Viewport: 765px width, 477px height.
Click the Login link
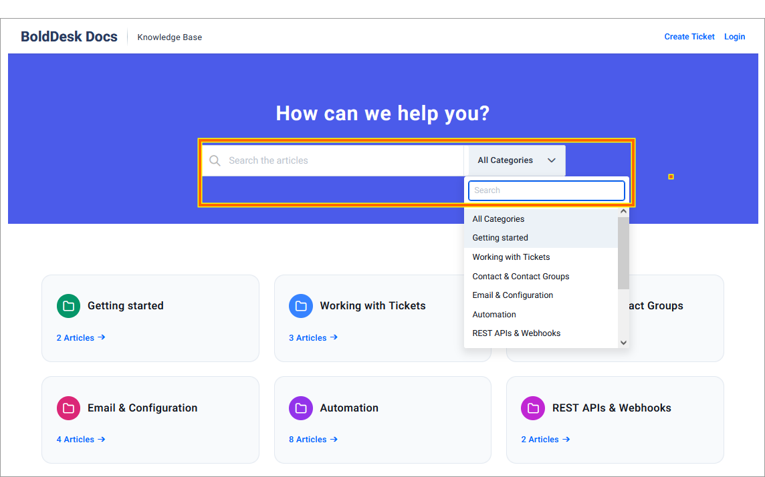[734, 37]
